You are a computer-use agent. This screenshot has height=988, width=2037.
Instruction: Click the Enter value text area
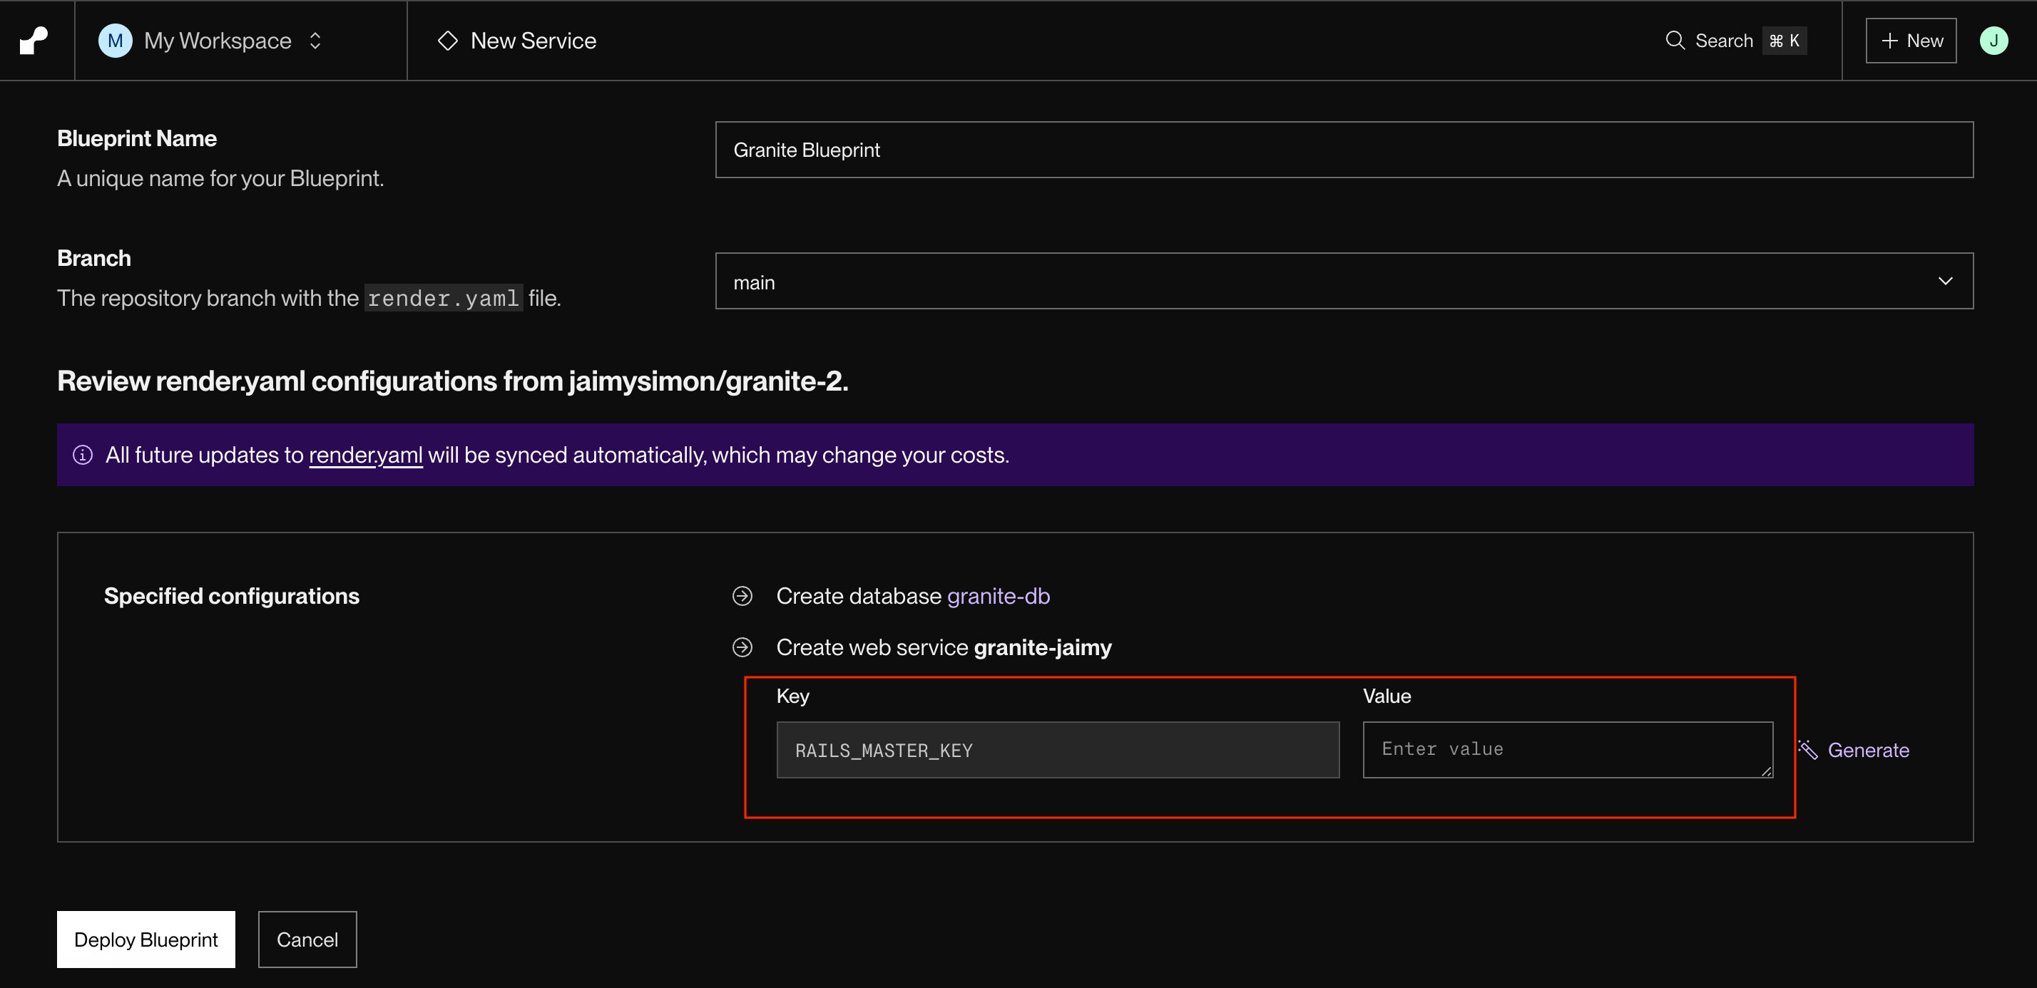[1566, 749]
